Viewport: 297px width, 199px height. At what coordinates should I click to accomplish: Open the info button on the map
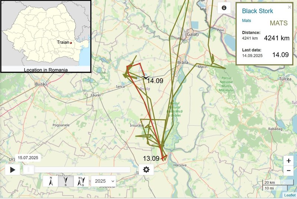(x=224, y=8)
